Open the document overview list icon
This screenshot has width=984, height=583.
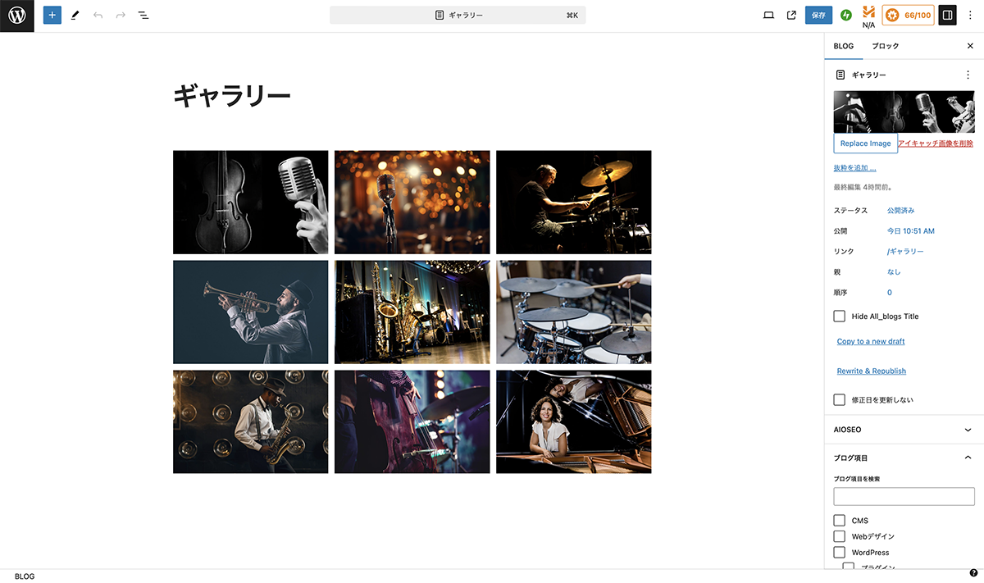click(x=143, y=16)
